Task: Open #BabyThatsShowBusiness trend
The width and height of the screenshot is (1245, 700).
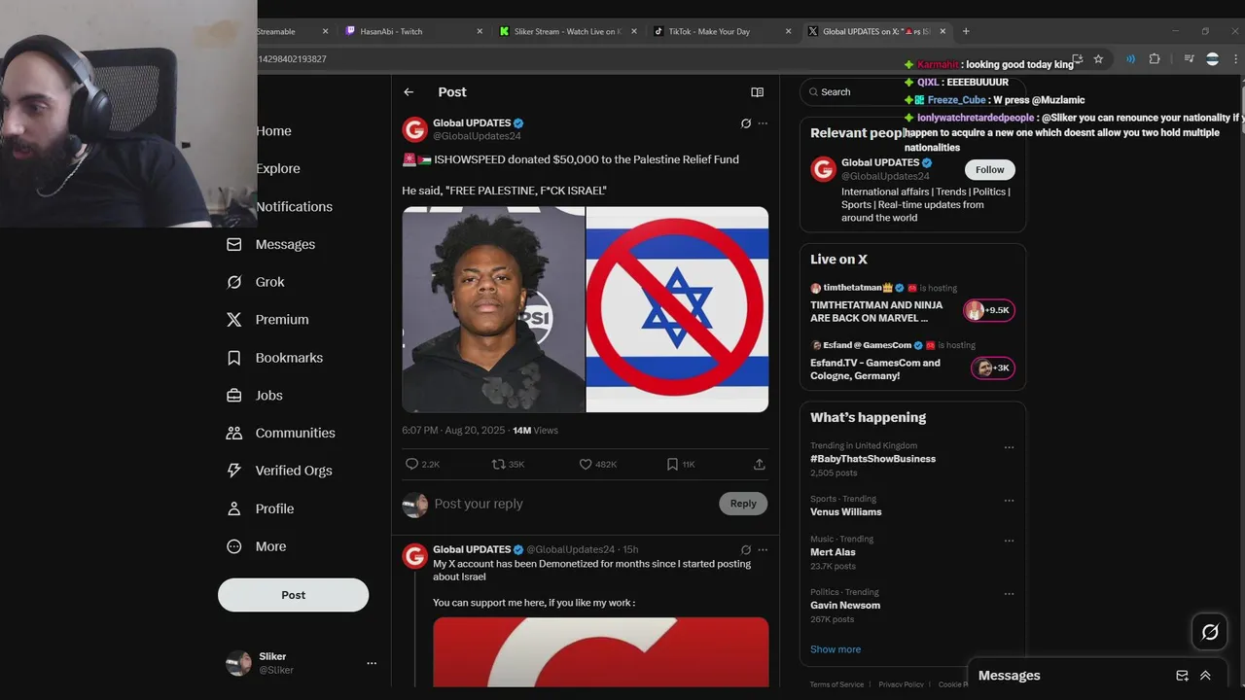Action: point(872,459)
